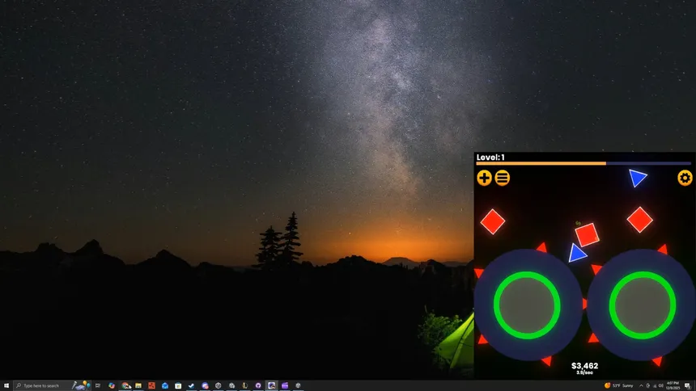Open the orange hamburger menu in game
Screen dimensions: 696x391
(x=503, y=178)
